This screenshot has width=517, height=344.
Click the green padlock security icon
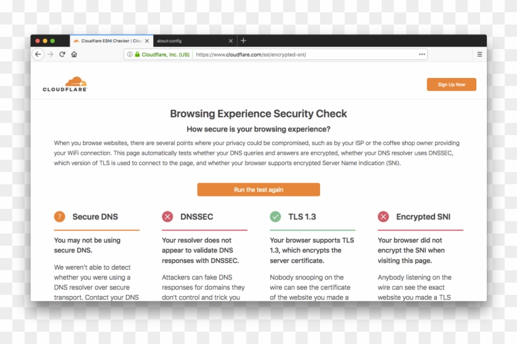pyautogui.click(x=137, y=54)
